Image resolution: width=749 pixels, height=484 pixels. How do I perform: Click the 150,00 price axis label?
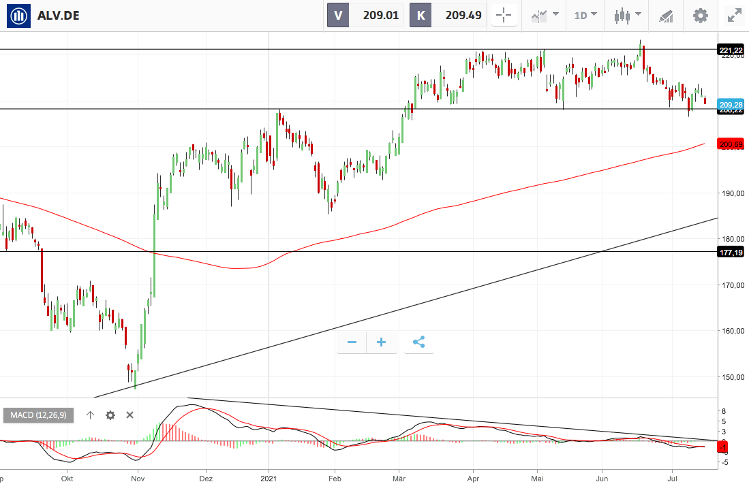pos(733,377)
